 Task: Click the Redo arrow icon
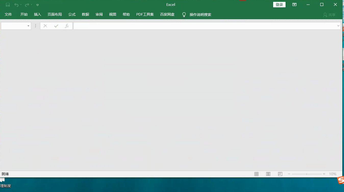[27, 5]
